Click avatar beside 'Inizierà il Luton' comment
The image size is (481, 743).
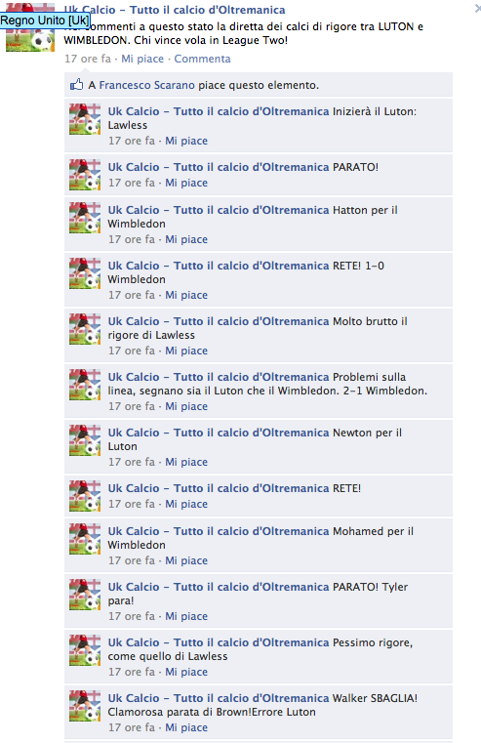point(85,119)
